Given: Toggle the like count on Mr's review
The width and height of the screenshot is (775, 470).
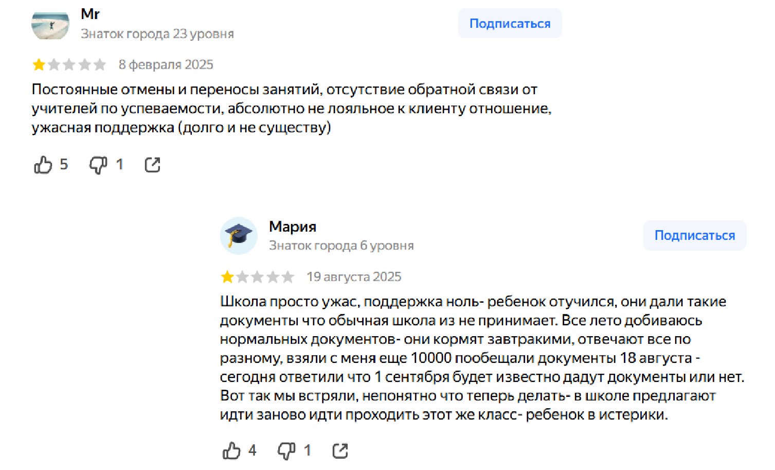Looking at the screenshot, I should coord(64,165).
